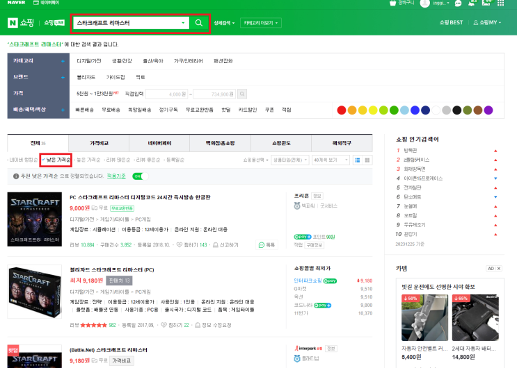
Task: Click the green search magnifier button
Action: (199, 23)
